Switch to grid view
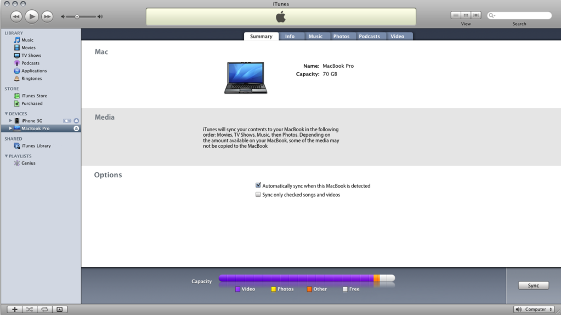 tap(466, 15)
